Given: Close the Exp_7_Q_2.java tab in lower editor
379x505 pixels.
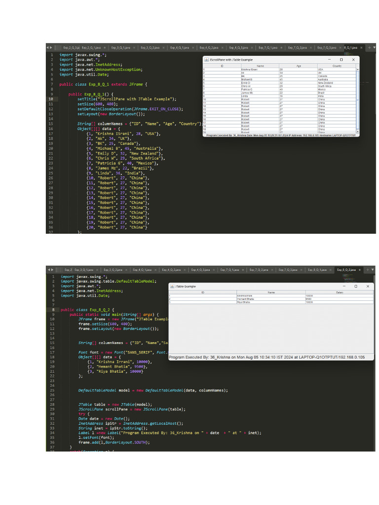Looking at the screenshot, I should point(272,270).
